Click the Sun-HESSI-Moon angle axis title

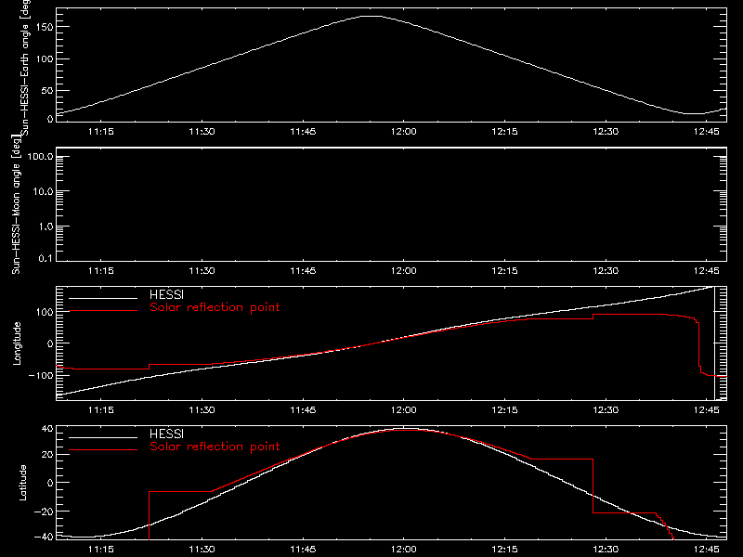(16, 204)
